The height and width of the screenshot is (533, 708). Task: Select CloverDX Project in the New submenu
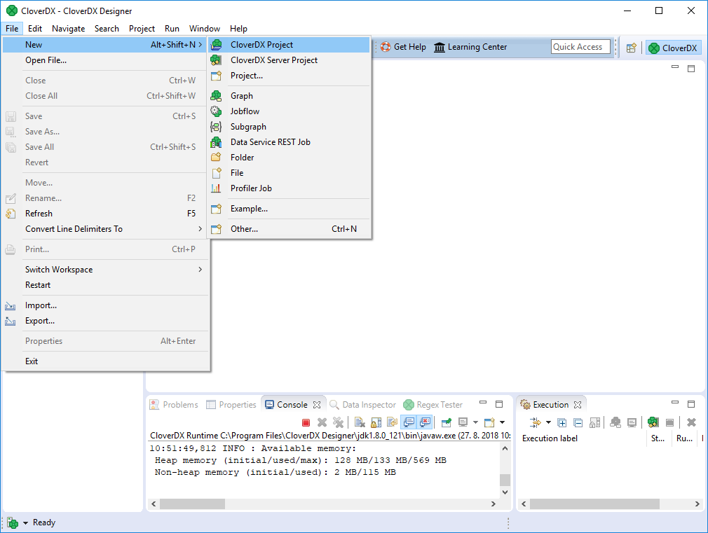click(x=261, y=45)
